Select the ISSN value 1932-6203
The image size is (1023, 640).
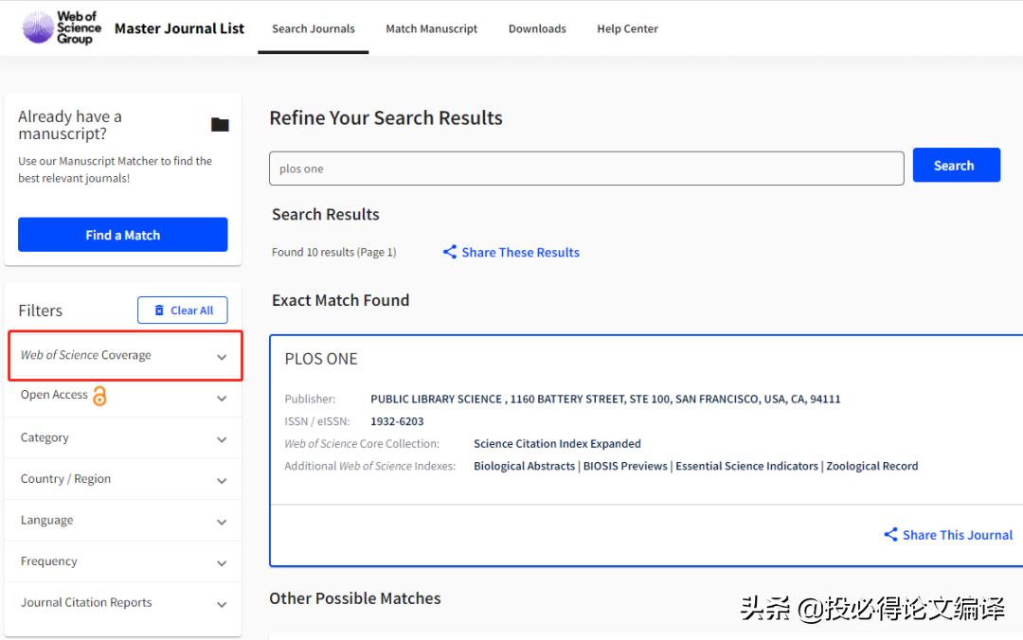pyautogui.click(x=397, y=421)
